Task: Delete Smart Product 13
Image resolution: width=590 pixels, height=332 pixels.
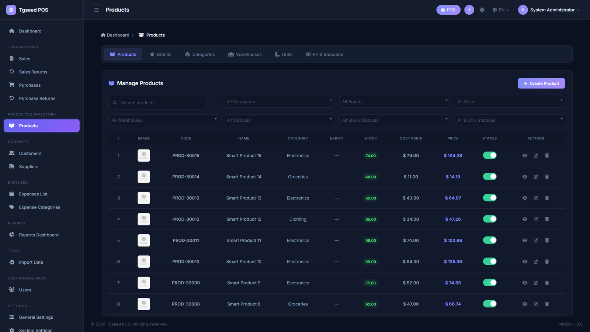Action: coord(547,198)
